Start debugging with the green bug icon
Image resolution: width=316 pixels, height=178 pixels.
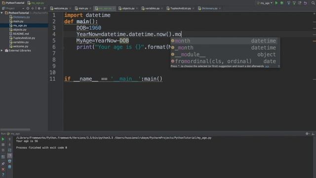tap(282, 3)
